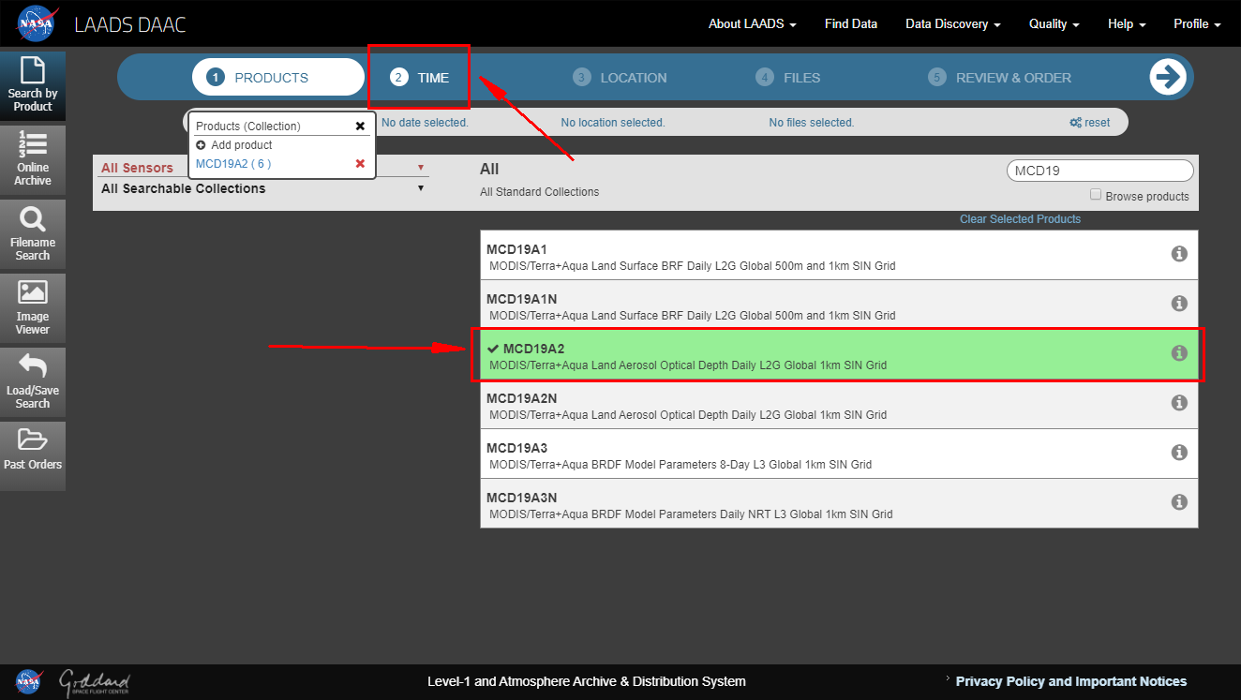Open the About LAADS menu
Screen dimensions: 1241x700
point(753,23)
